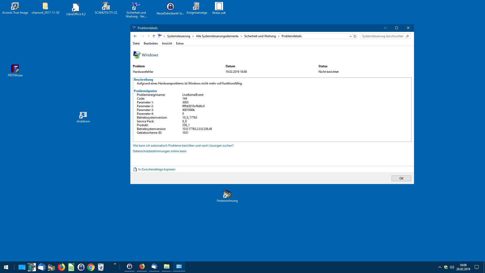Image resolution: width=485 pixels, height=273 pixels.
Task: Open the Extras menu
Action: 180,43
